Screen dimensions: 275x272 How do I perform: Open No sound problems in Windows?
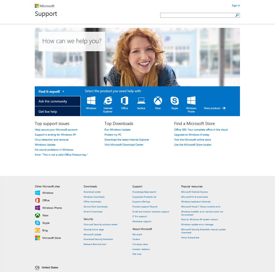click(54, 150)
